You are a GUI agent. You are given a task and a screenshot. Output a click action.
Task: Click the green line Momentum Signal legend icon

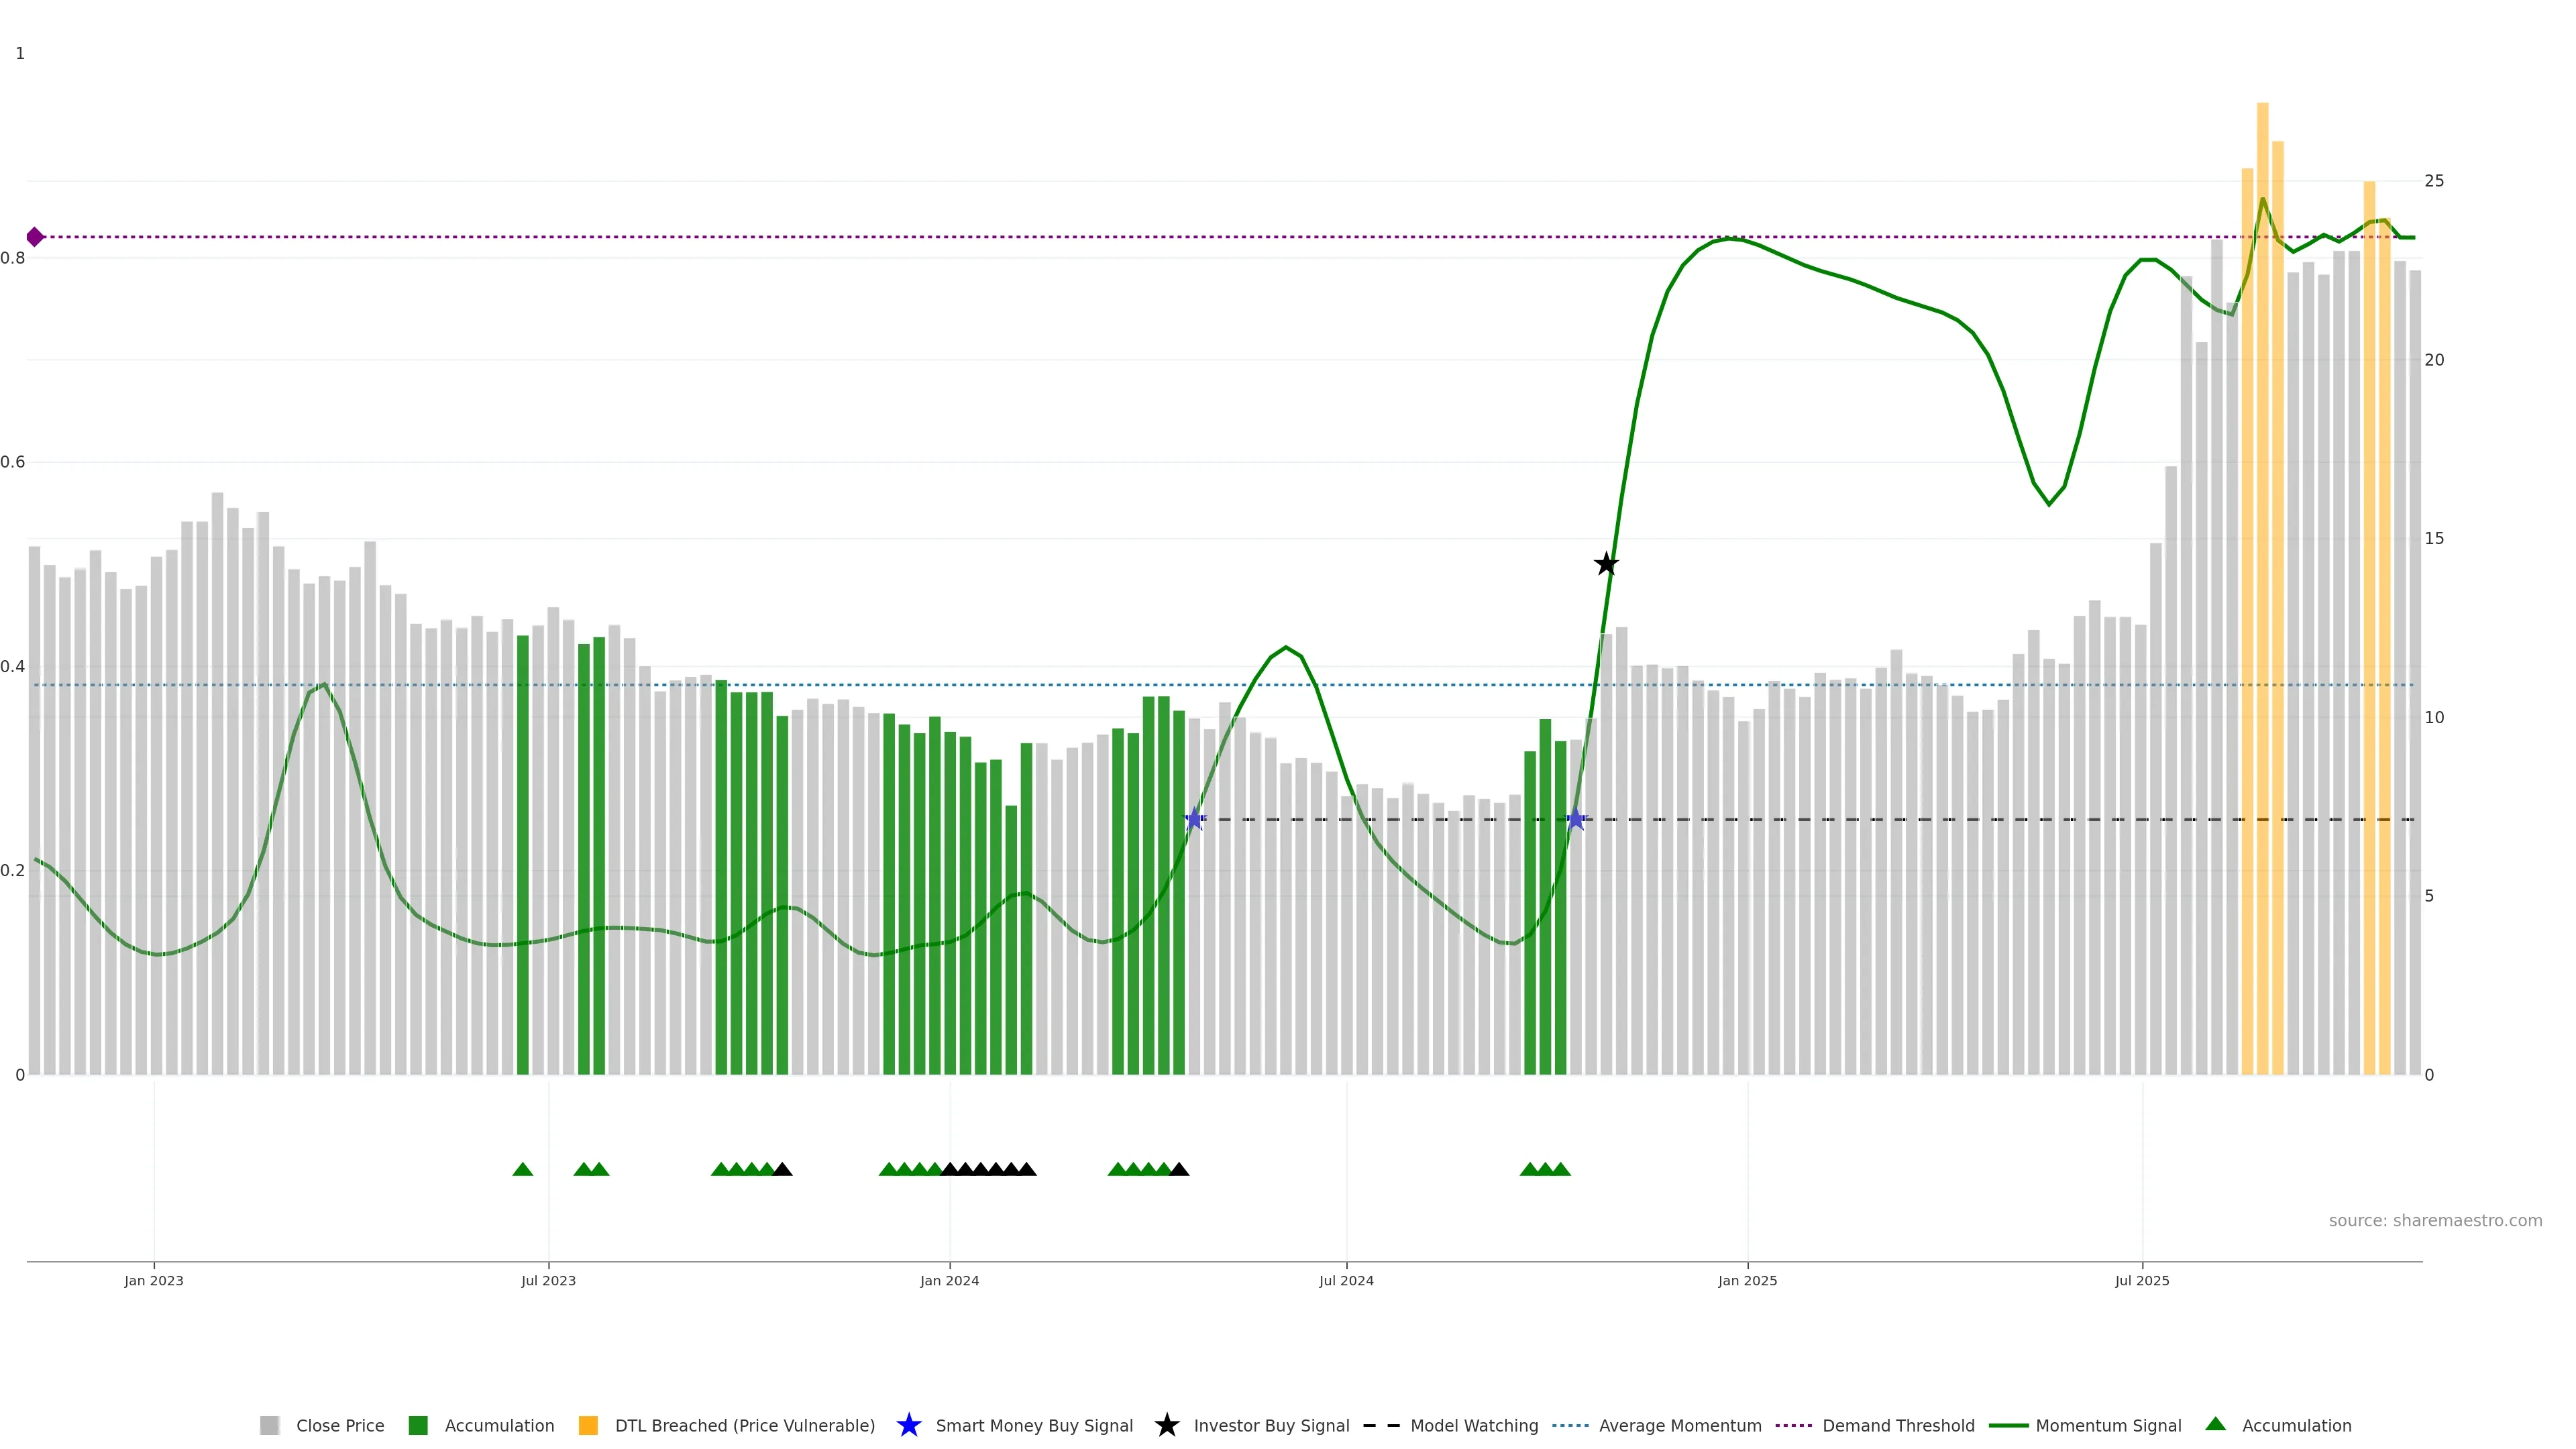(2008, 1425)
